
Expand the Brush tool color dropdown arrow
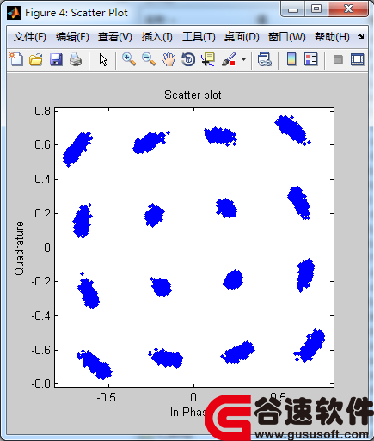pyautogui.click(x=243, y=60)
